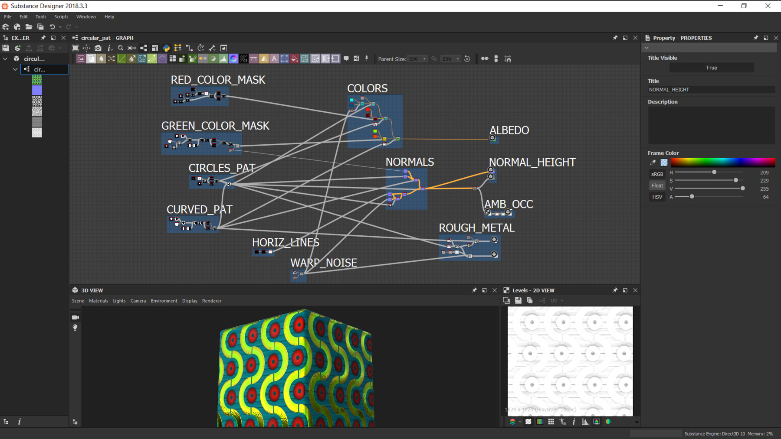Open the Scripts menu
This screenshot has width=781, height=439.
61,16
